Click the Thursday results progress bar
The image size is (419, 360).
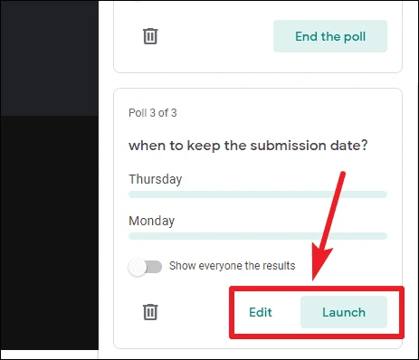pos(258,194)
